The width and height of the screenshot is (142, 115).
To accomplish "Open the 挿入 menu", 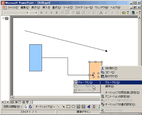I will click(x=46, y=7).
